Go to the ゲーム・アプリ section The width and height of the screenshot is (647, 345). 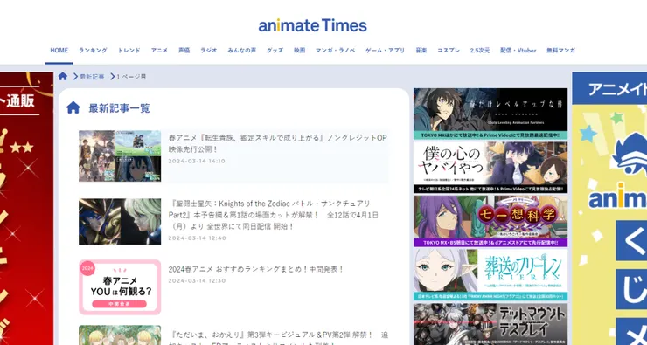point(386,51)
